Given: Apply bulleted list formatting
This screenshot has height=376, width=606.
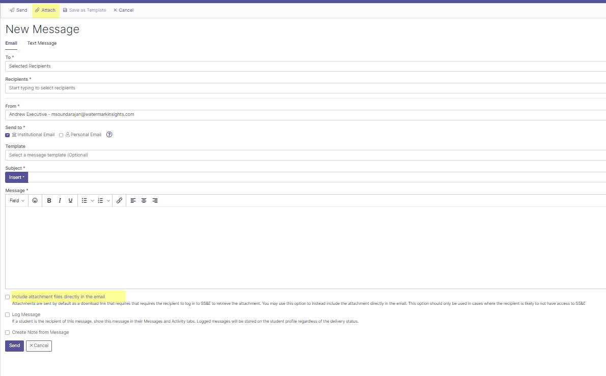Looking at the screenshot, I should [85, 201].
